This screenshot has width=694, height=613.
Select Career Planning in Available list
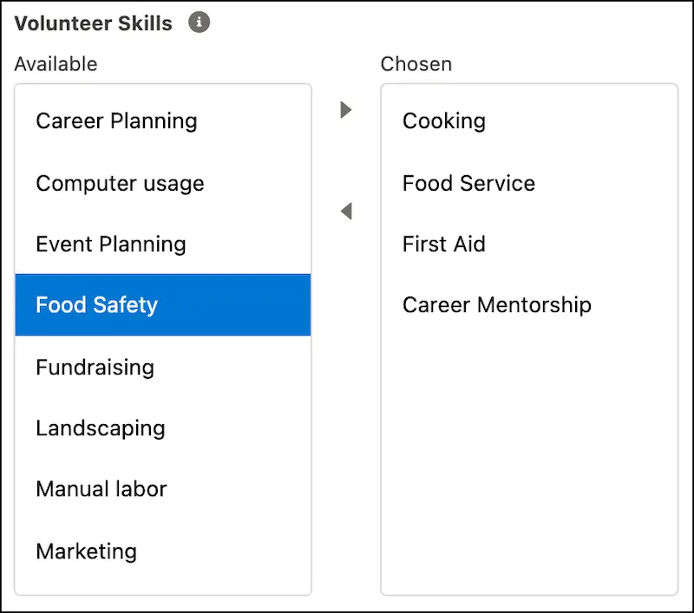tap(163, 121)
